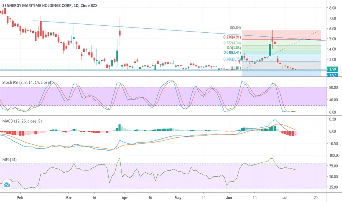Select the Stoch RSI (3, 3, 14, 14, close) legend
This screenshot has width=342, height=202.
[x=27, y=82]
